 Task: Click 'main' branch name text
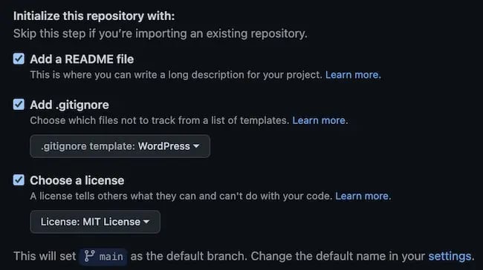click(111, 257)
